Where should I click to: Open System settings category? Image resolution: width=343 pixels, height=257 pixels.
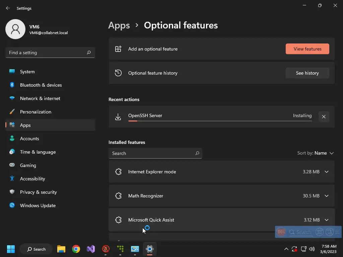(x=50, y=72)
